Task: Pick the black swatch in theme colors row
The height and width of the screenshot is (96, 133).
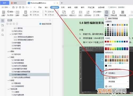Action: click(108, 25)
